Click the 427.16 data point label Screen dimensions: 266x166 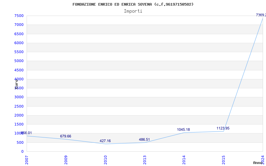tap(105, 141)
